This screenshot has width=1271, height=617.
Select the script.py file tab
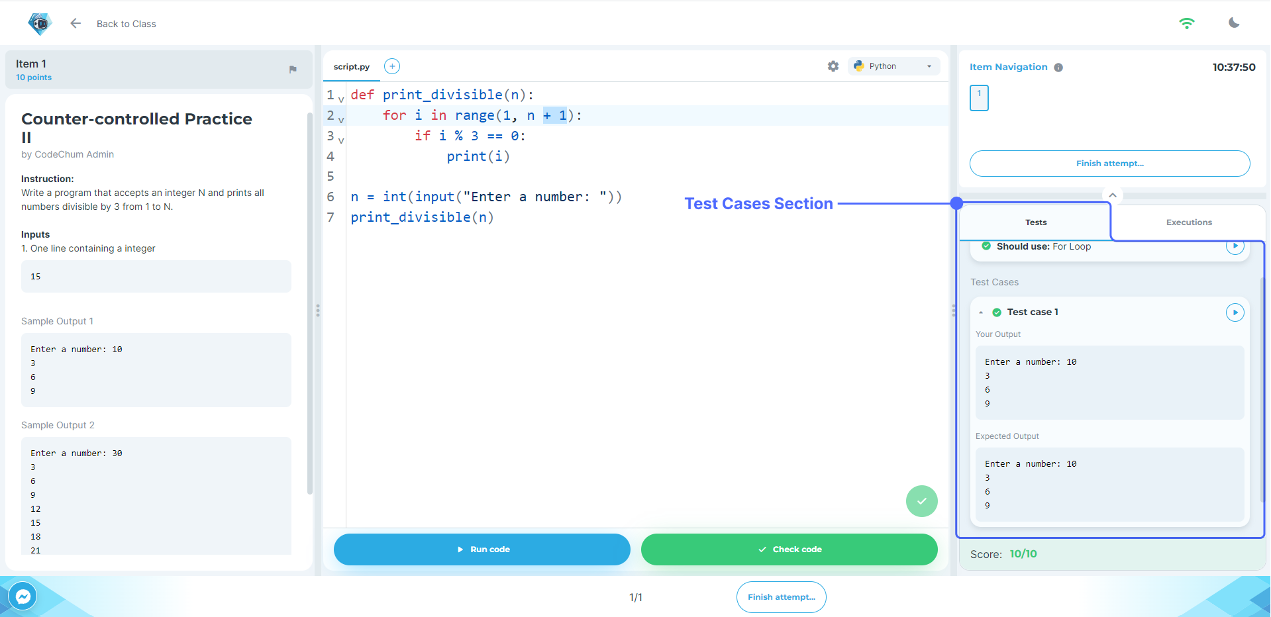point(352,67)
